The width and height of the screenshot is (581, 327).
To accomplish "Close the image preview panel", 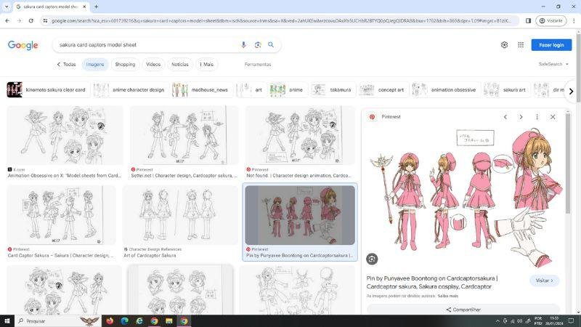I will (x=553, y=117).
